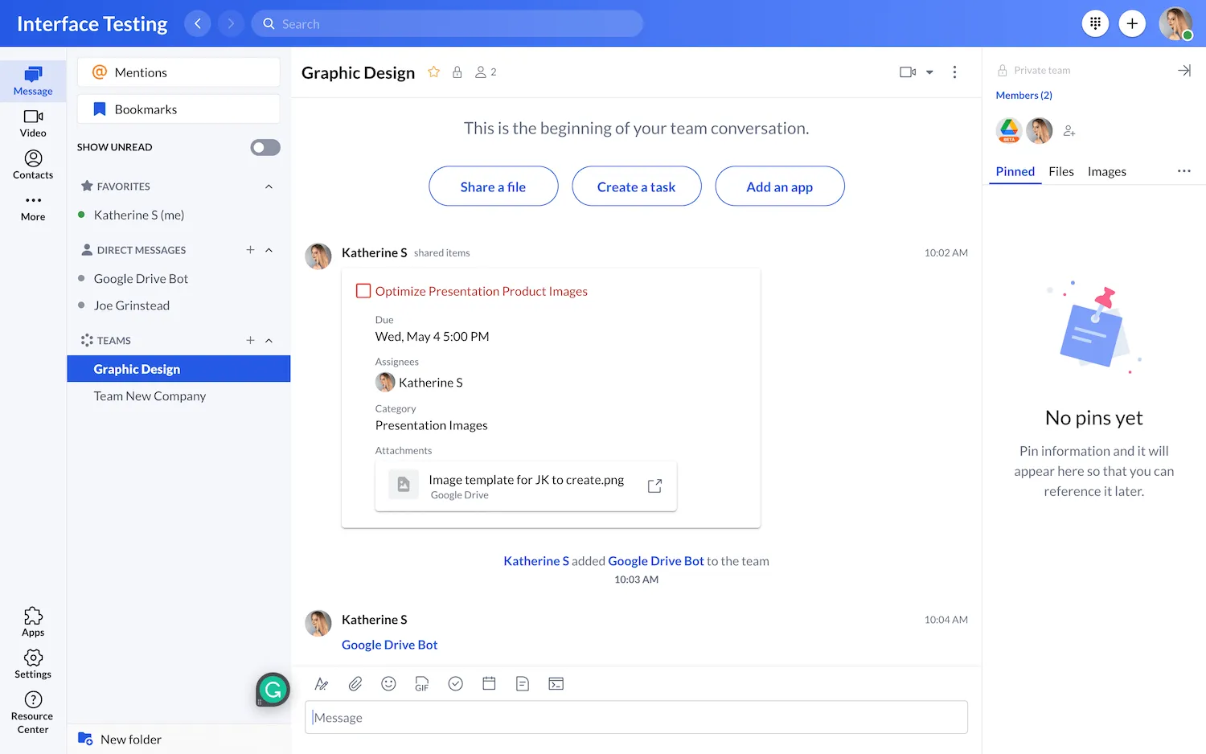The width and height of the screenshot is (1206, 754).
Task: Open the Message section in sidebar
Action: coord(33,81)
